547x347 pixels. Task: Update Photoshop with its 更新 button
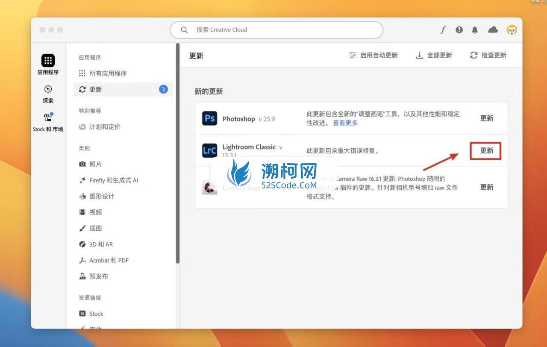[487, 118]
